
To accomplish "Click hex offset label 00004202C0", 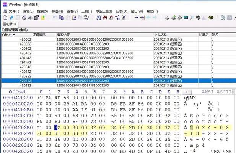I will click(18, 116).
